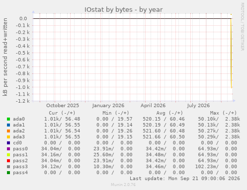Screen dimensions: 247x190
Task: Click the pass4 dark green swatch
Action: pyautogui.click(x=8, y=173)
